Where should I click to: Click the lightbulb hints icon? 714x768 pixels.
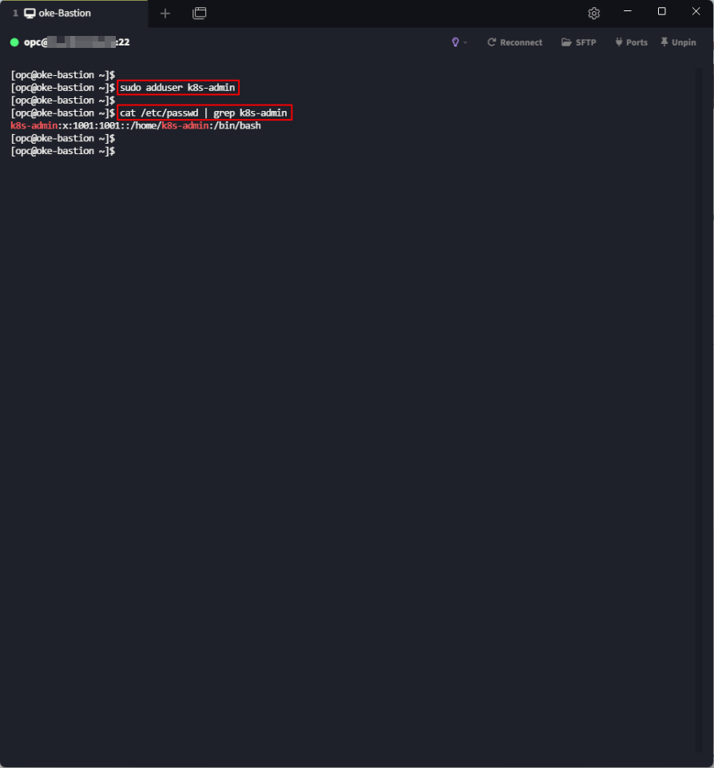pyautogui.click(x=455, y=42)
